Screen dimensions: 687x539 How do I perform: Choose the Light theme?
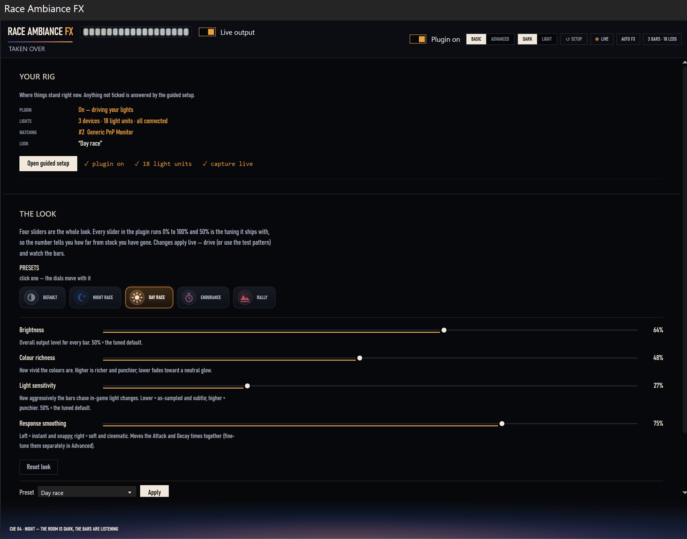[x=547, y=39]
